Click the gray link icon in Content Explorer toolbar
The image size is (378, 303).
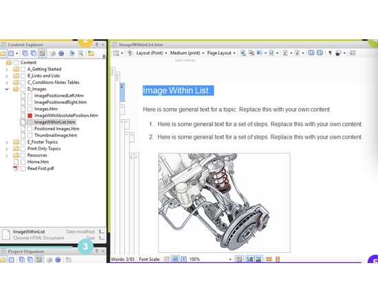(x=53, y=54)
